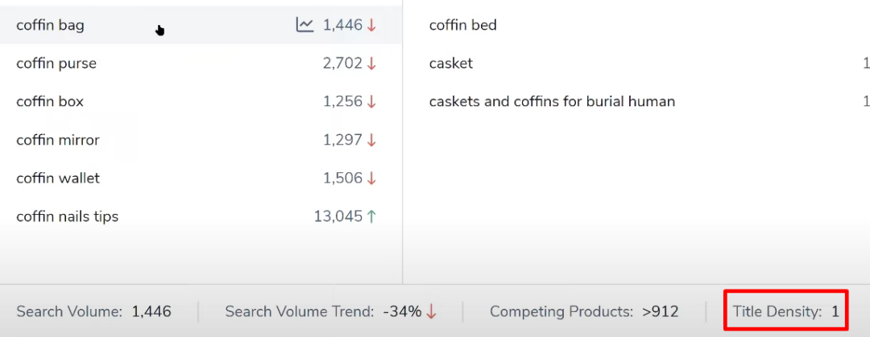Pick the coffin mirror keyword
Screen dimensions: 870x337
[x=58, y=140]
